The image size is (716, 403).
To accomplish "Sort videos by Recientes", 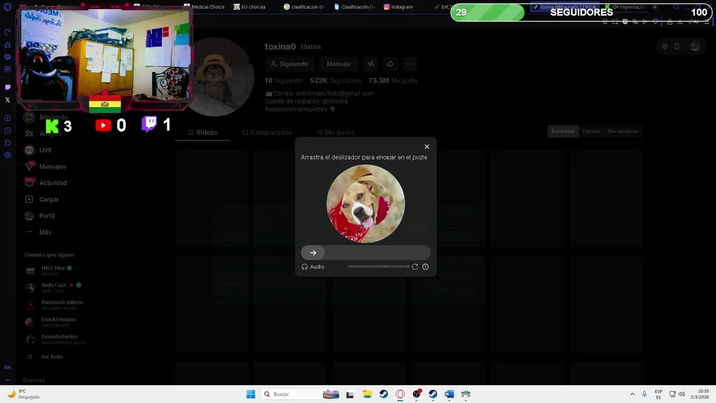I will [563, 131].
